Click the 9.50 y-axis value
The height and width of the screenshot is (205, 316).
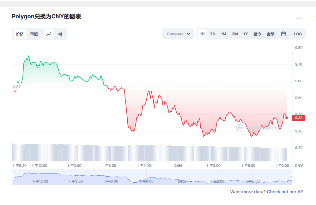[299, 98]
